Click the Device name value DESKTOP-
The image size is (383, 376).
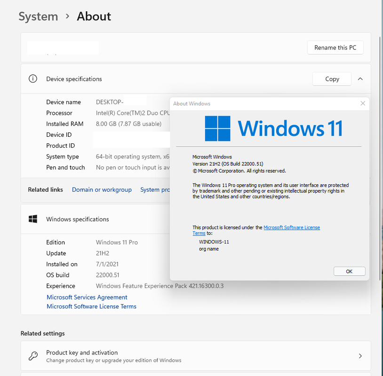(110, 102)
